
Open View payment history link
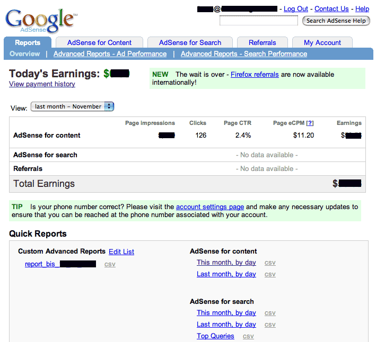point(42,84)
